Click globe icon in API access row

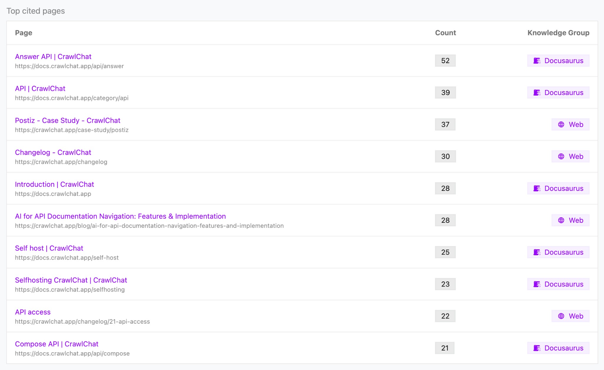(x=561, y=316)
